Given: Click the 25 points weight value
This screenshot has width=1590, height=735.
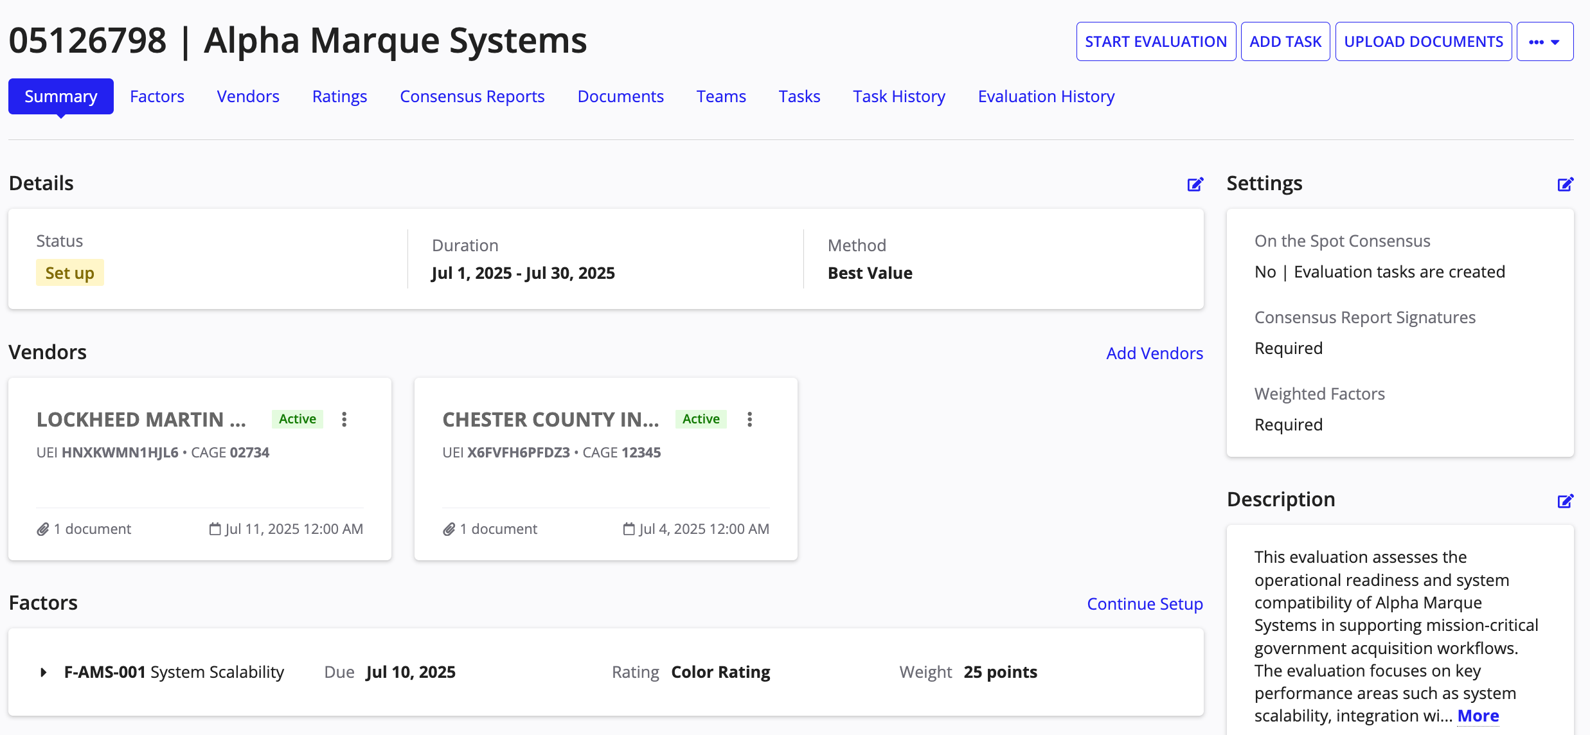Looking at the screenshot, I should pos(1000,672).
